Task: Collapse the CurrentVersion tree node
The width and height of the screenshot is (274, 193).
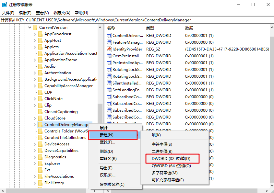Action: tap(30, 28)
